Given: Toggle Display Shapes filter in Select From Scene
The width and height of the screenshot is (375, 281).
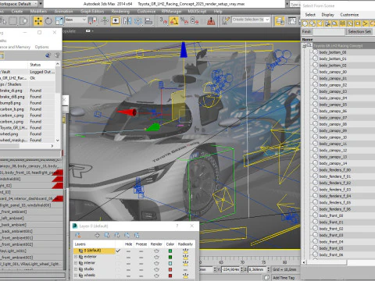Looking at the screenshot, I should pos(312,24).
